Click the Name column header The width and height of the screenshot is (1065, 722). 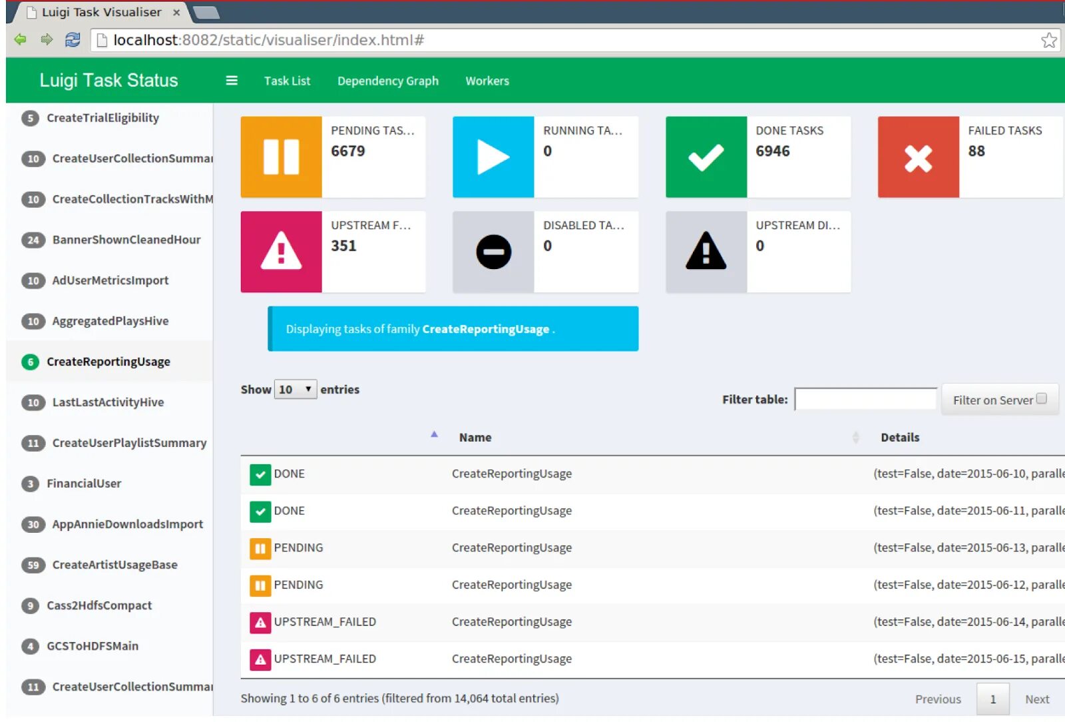[x=475, y=438]
